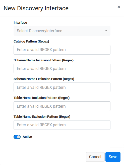Viewport: 124px width, 165px height.
Task: Click the Table Name Inclusion Pattern label
Action: (x=42, y=98)
